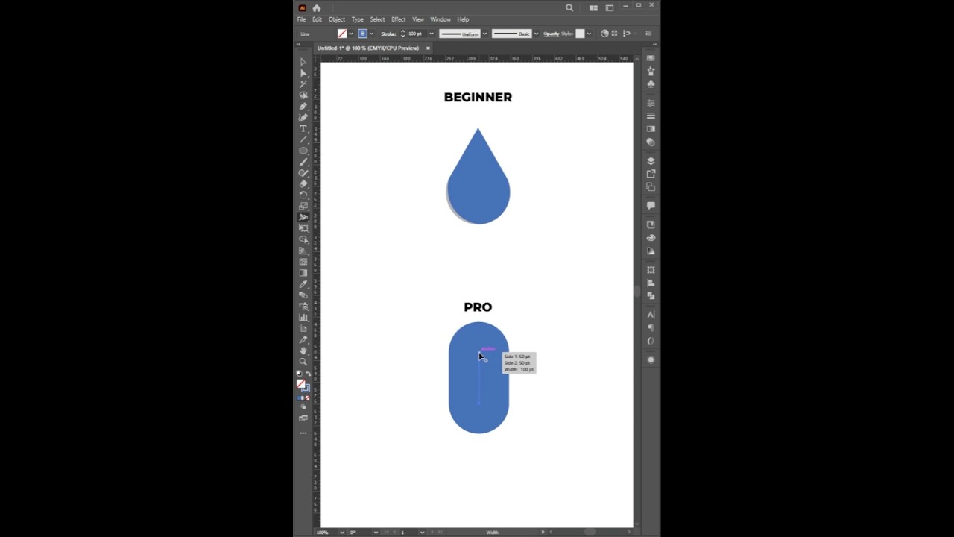Select the Selection tool arrow
This screenshot has height=537, width=954.
[x=303, y=62]
